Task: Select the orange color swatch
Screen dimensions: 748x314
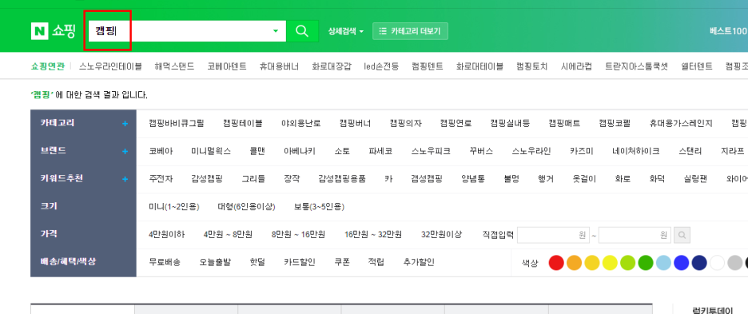Action: pyautogui.click(x=575, y=262)
